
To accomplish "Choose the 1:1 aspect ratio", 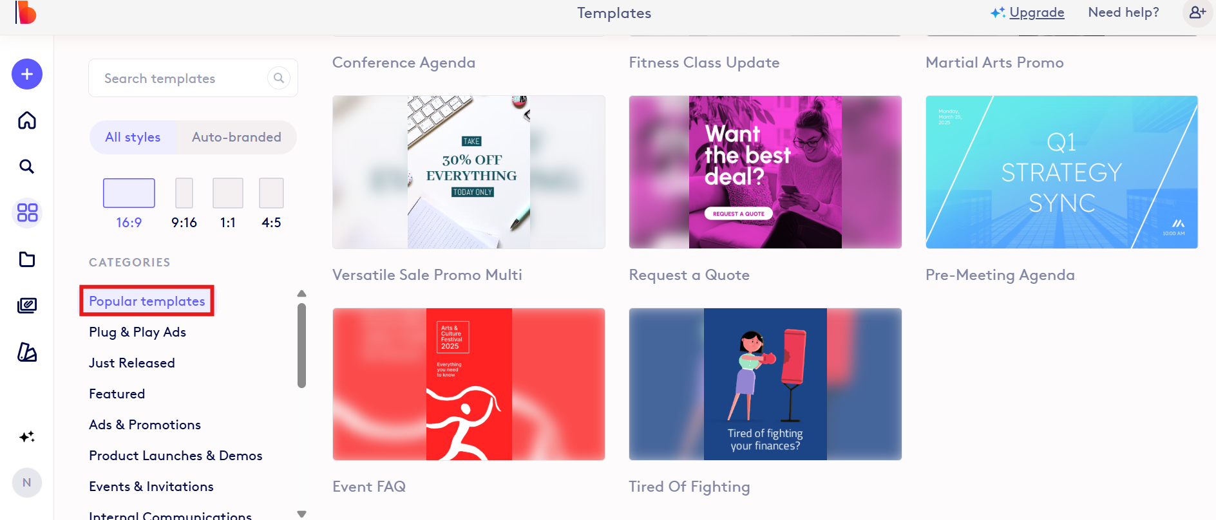I will click(228, 193).
